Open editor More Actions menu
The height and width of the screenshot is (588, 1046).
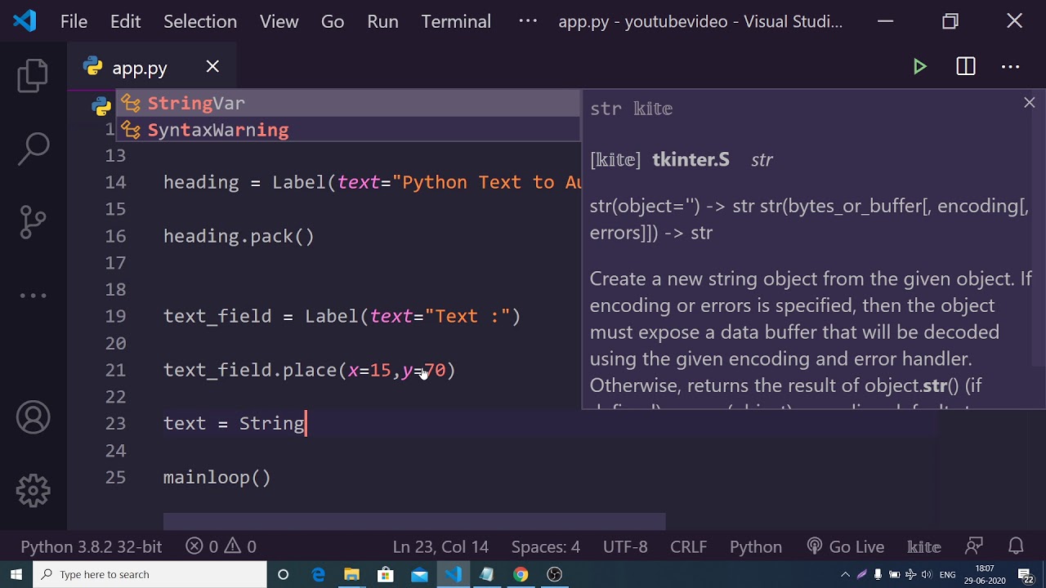[1011, 67]
